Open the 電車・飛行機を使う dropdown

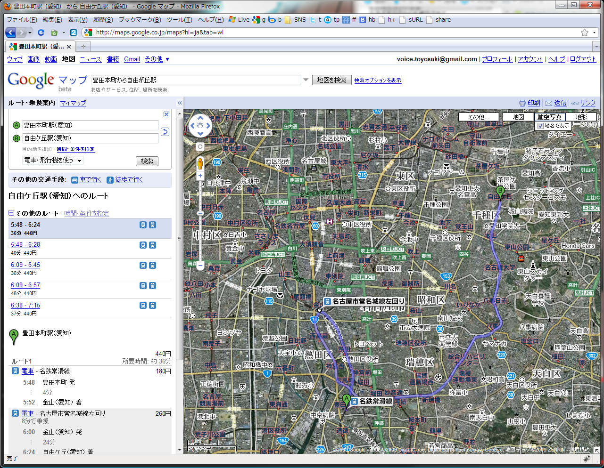click(x=53, y=161)
